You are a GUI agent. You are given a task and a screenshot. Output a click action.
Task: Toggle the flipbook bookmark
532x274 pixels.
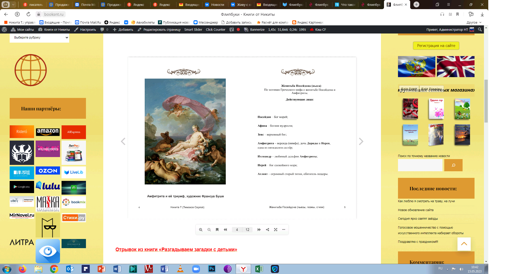click(217, 230)
